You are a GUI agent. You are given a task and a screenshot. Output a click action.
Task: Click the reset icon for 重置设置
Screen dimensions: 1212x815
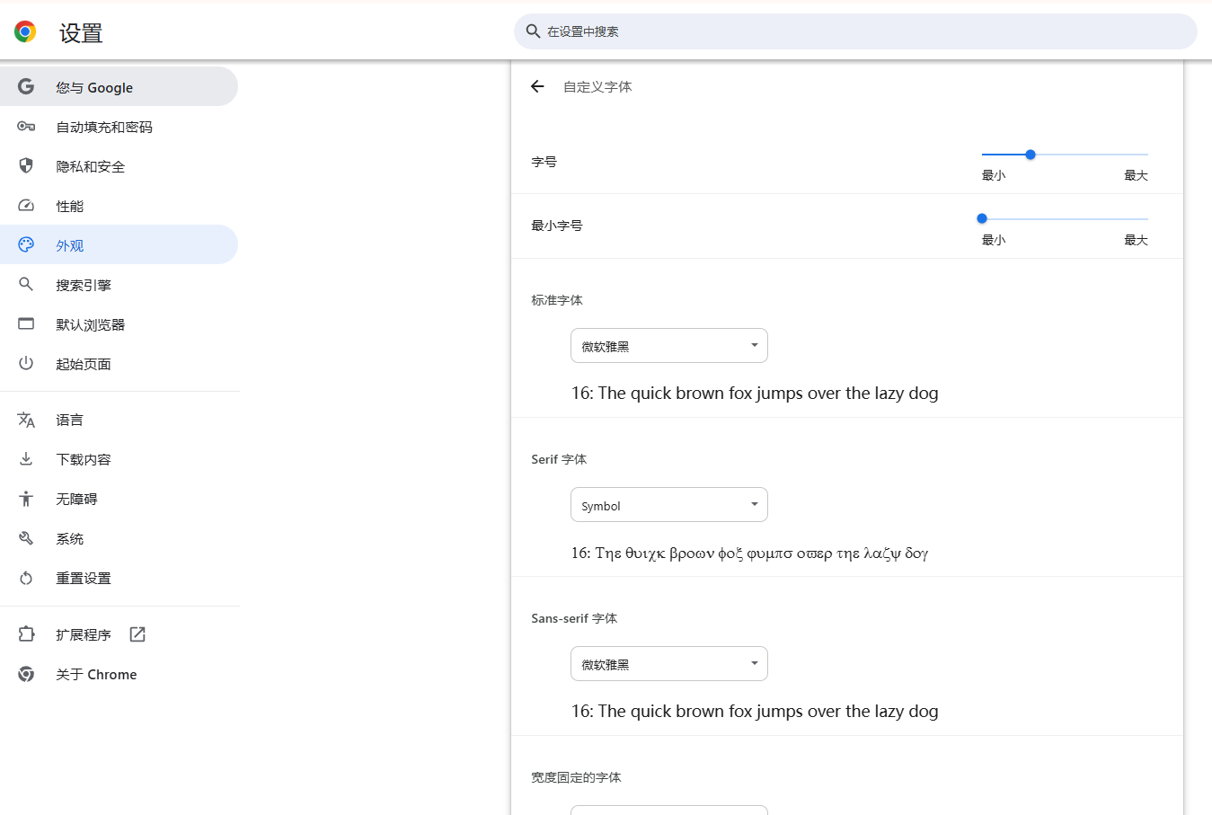[26, 578]
